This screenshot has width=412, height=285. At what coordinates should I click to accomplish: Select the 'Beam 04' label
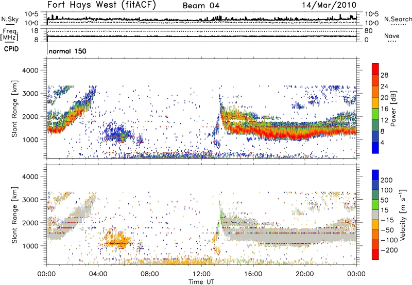click(x=201, y=6)
